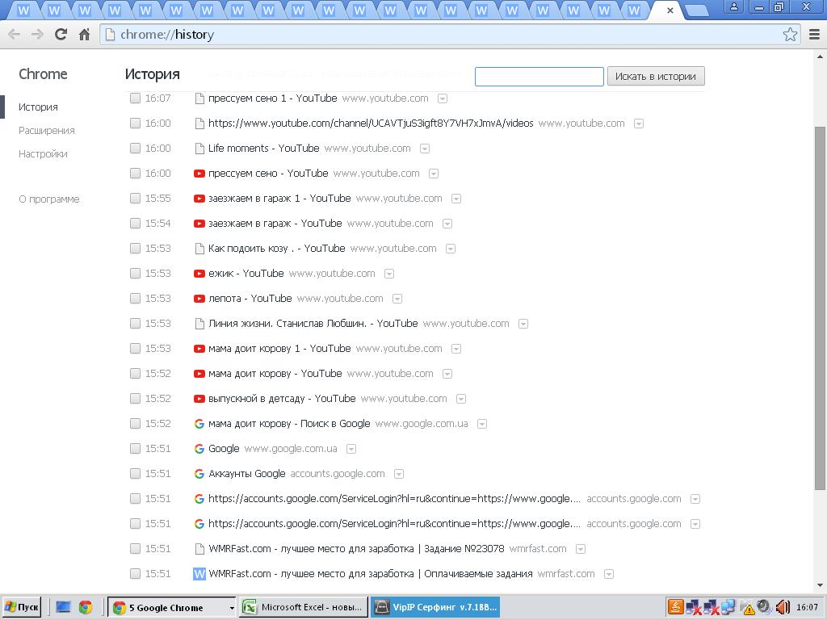Open the Пуск start button
This screenshot has width=827, height=620.
click(22, 607)
